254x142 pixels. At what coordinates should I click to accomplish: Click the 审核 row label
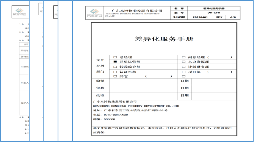(x=100, y=88)
